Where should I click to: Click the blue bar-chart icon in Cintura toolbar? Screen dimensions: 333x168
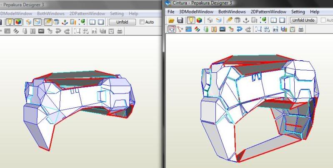pyautogui.click(x=284, y=29)
